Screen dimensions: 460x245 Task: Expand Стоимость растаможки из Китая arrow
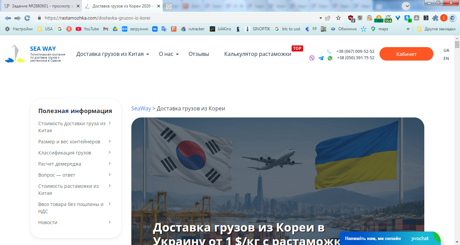[110, 186]
